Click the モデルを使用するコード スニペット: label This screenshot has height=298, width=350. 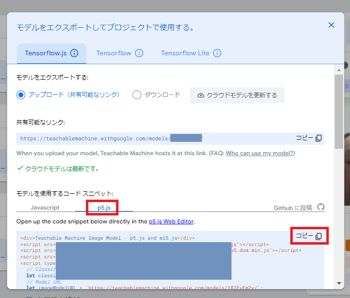point(65,193)
